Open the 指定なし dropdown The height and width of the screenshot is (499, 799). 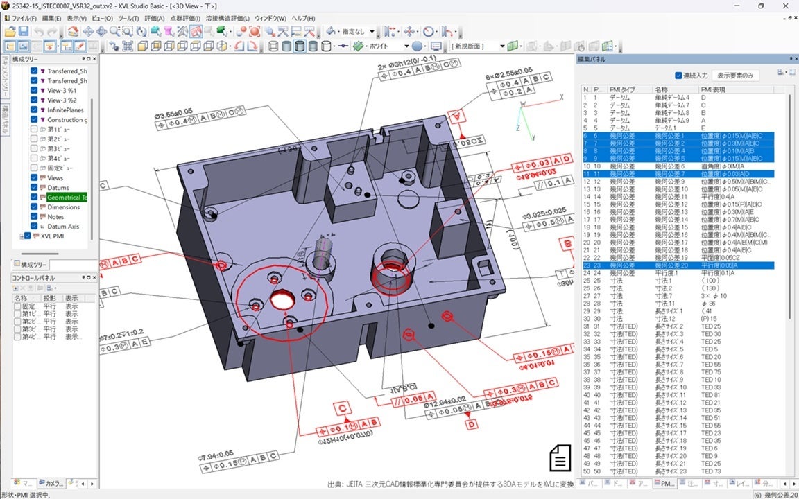[x=372, y=31]
